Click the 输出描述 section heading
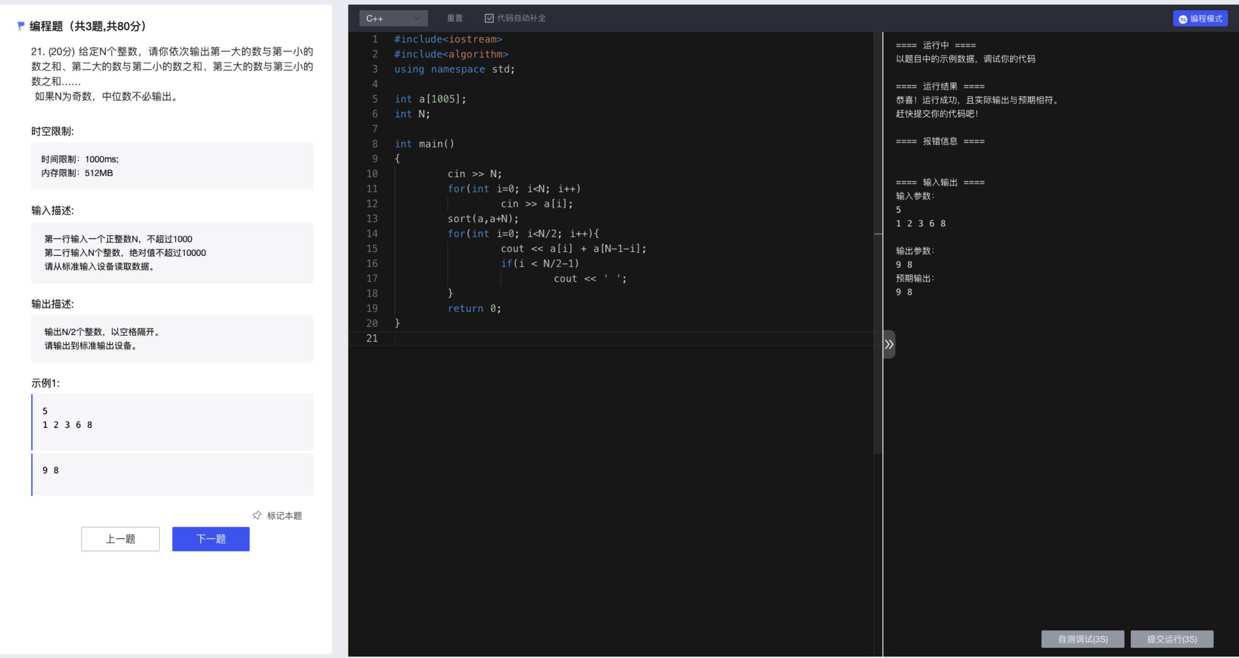 [x=52, y=304]
